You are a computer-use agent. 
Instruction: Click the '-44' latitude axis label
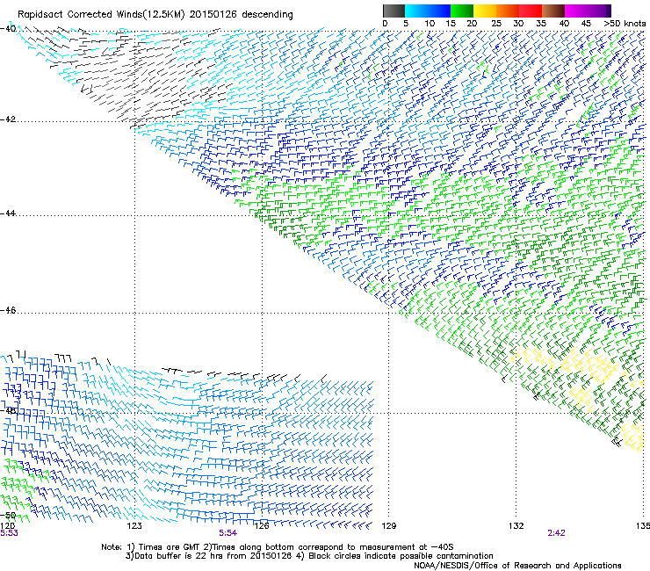tap(8, 213)
